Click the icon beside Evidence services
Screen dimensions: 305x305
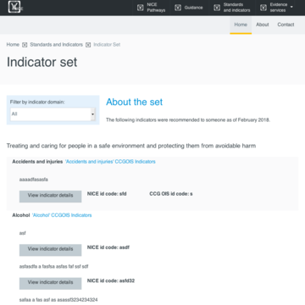coord(263,8)
